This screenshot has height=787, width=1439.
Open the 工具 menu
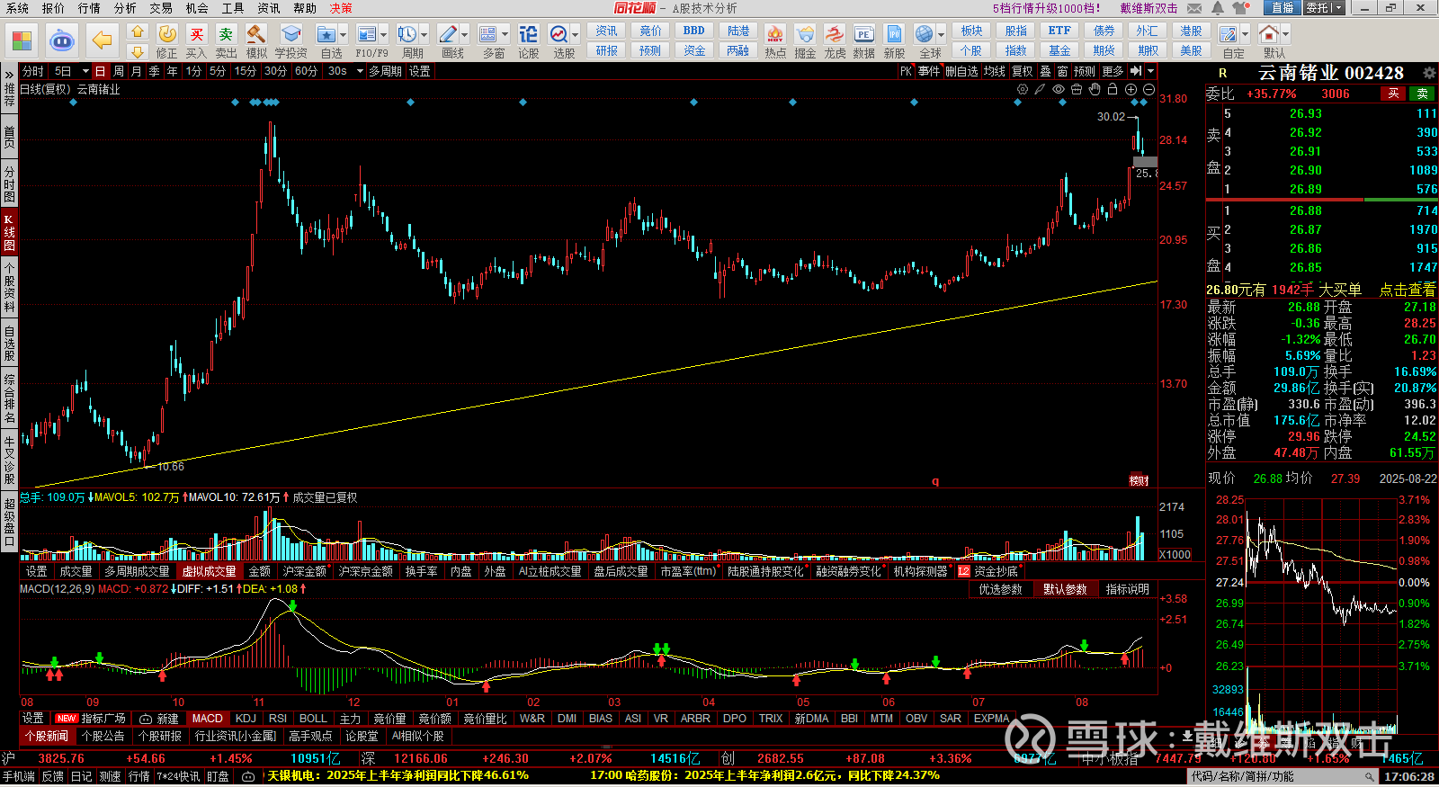tap(233, 8)
